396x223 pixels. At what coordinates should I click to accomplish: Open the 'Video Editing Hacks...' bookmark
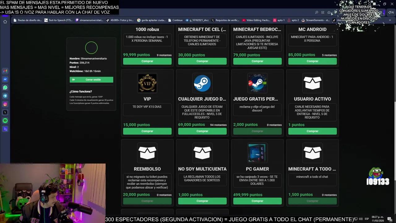pyautogui.click(x=256, y=20)
